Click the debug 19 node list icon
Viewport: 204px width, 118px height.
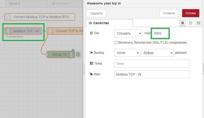(x=71, y=54)
